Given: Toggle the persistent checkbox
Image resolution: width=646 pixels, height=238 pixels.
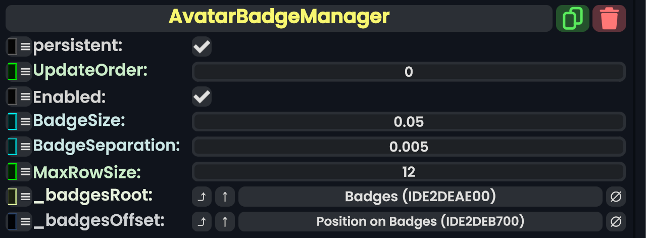Looking at the screenshot, I should click(202, 47).
